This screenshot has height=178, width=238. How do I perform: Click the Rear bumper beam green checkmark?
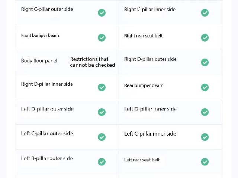tap(205, 88)
